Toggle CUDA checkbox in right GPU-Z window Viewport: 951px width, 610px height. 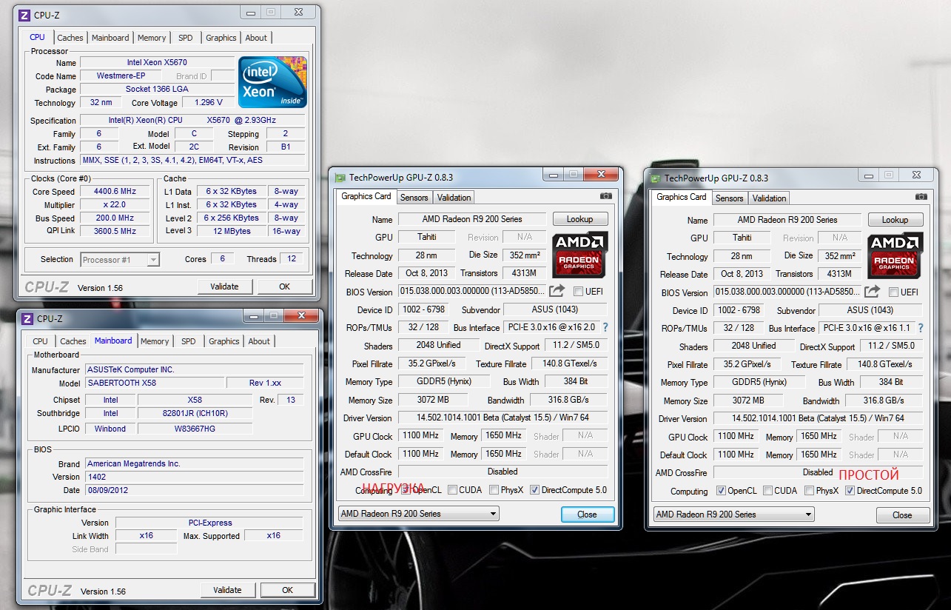click(x=767, y=491)
